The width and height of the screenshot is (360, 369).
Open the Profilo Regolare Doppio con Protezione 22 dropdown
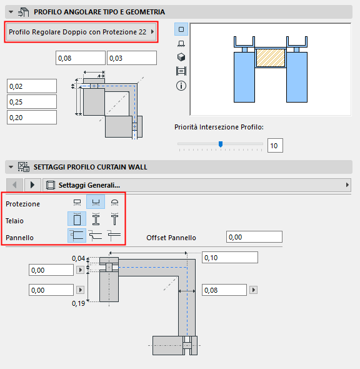click(81, 32)
